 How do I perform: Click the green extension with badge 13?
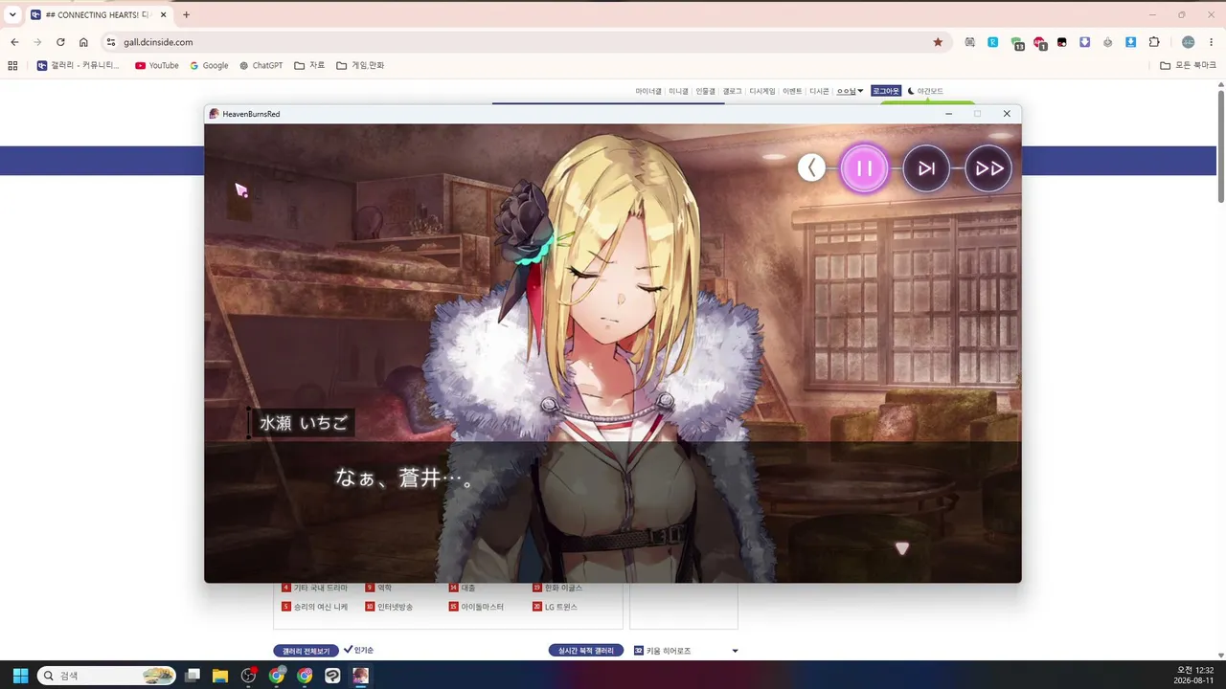pos(1017,43)
